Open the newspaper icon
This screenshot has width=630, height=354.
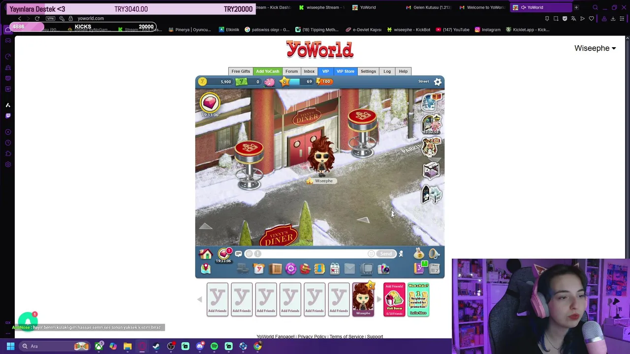pyautogui.click(x=434, y=269)
